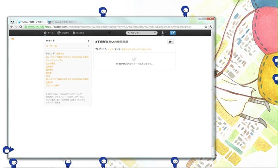Show トップ tweets filter

[110, 49]
